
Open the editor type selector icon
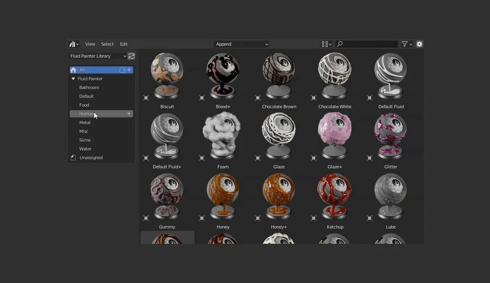click(74, 44)
